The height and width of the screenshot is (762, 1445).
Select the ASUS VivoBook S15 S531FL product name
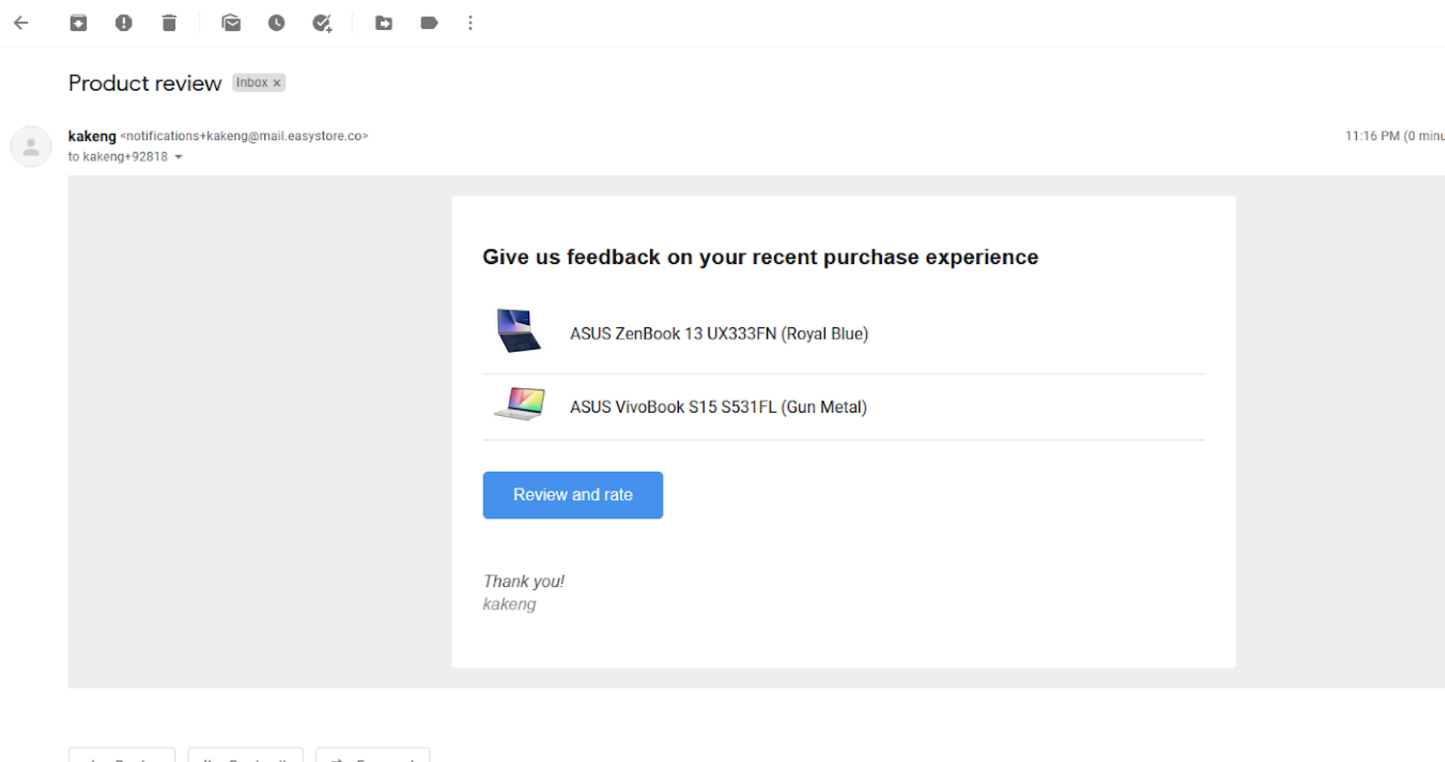718,407
